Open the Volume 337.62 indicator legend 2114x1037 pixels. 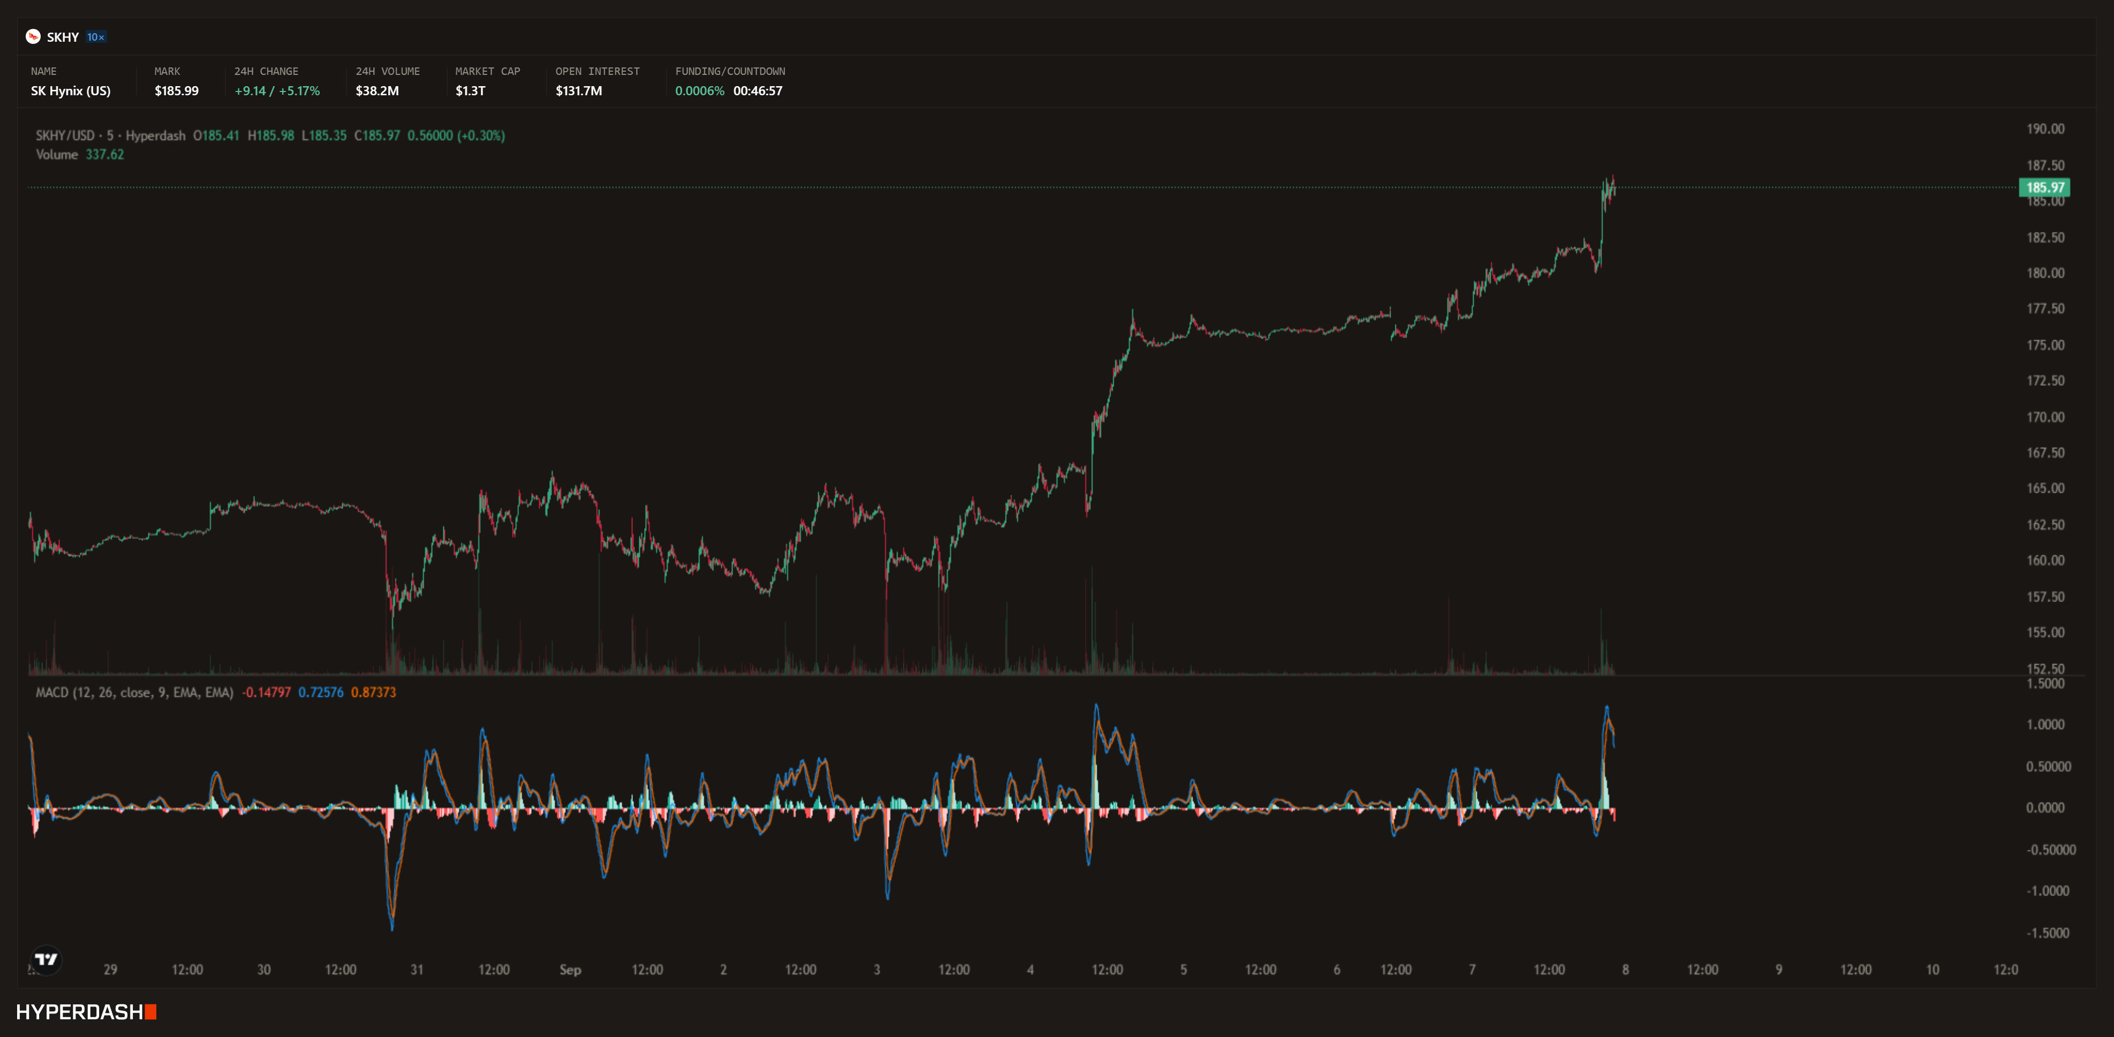pyautogui.click(x=80, y=154)
